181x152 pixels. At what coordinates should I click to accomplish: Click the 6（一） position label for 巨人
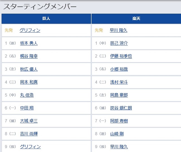pyautogui.click(x=10, y=108)
